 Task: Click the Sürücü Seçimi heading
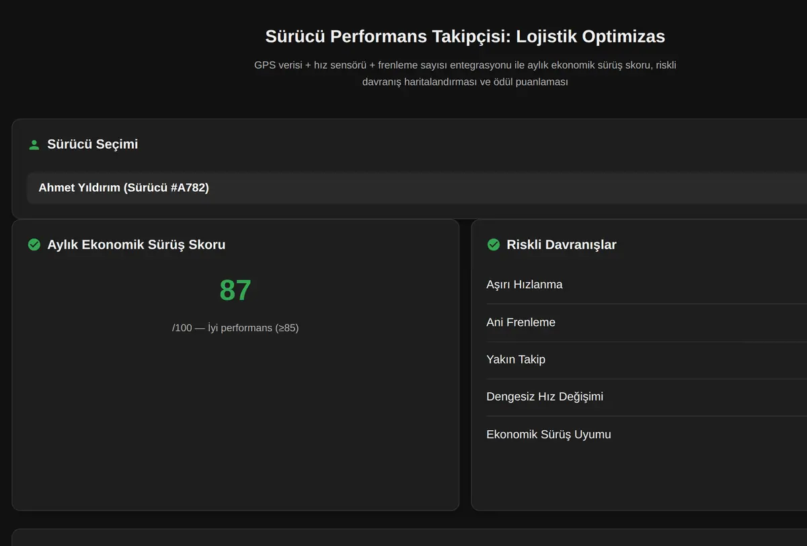pyautogui.click(x=93, y=144)
